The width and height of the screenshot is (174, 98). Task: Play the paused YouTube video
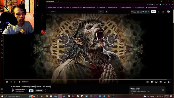(x=11, y=82)
